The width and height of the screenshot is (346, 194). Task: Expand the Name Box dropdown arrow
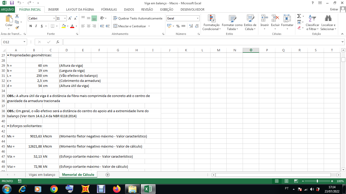[25, 42]
